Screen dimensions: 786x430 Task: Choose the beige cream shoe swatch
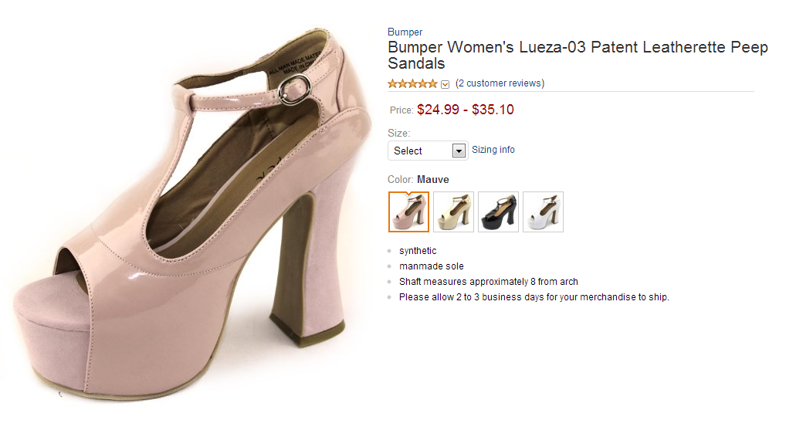pos(453,212)
